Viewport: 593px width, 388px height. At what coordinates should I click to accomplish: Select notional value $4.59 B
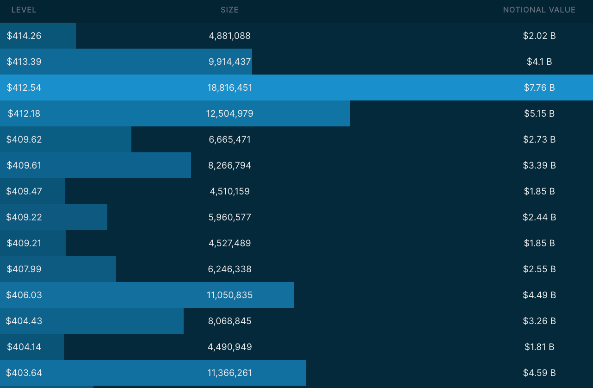point(539,373)
